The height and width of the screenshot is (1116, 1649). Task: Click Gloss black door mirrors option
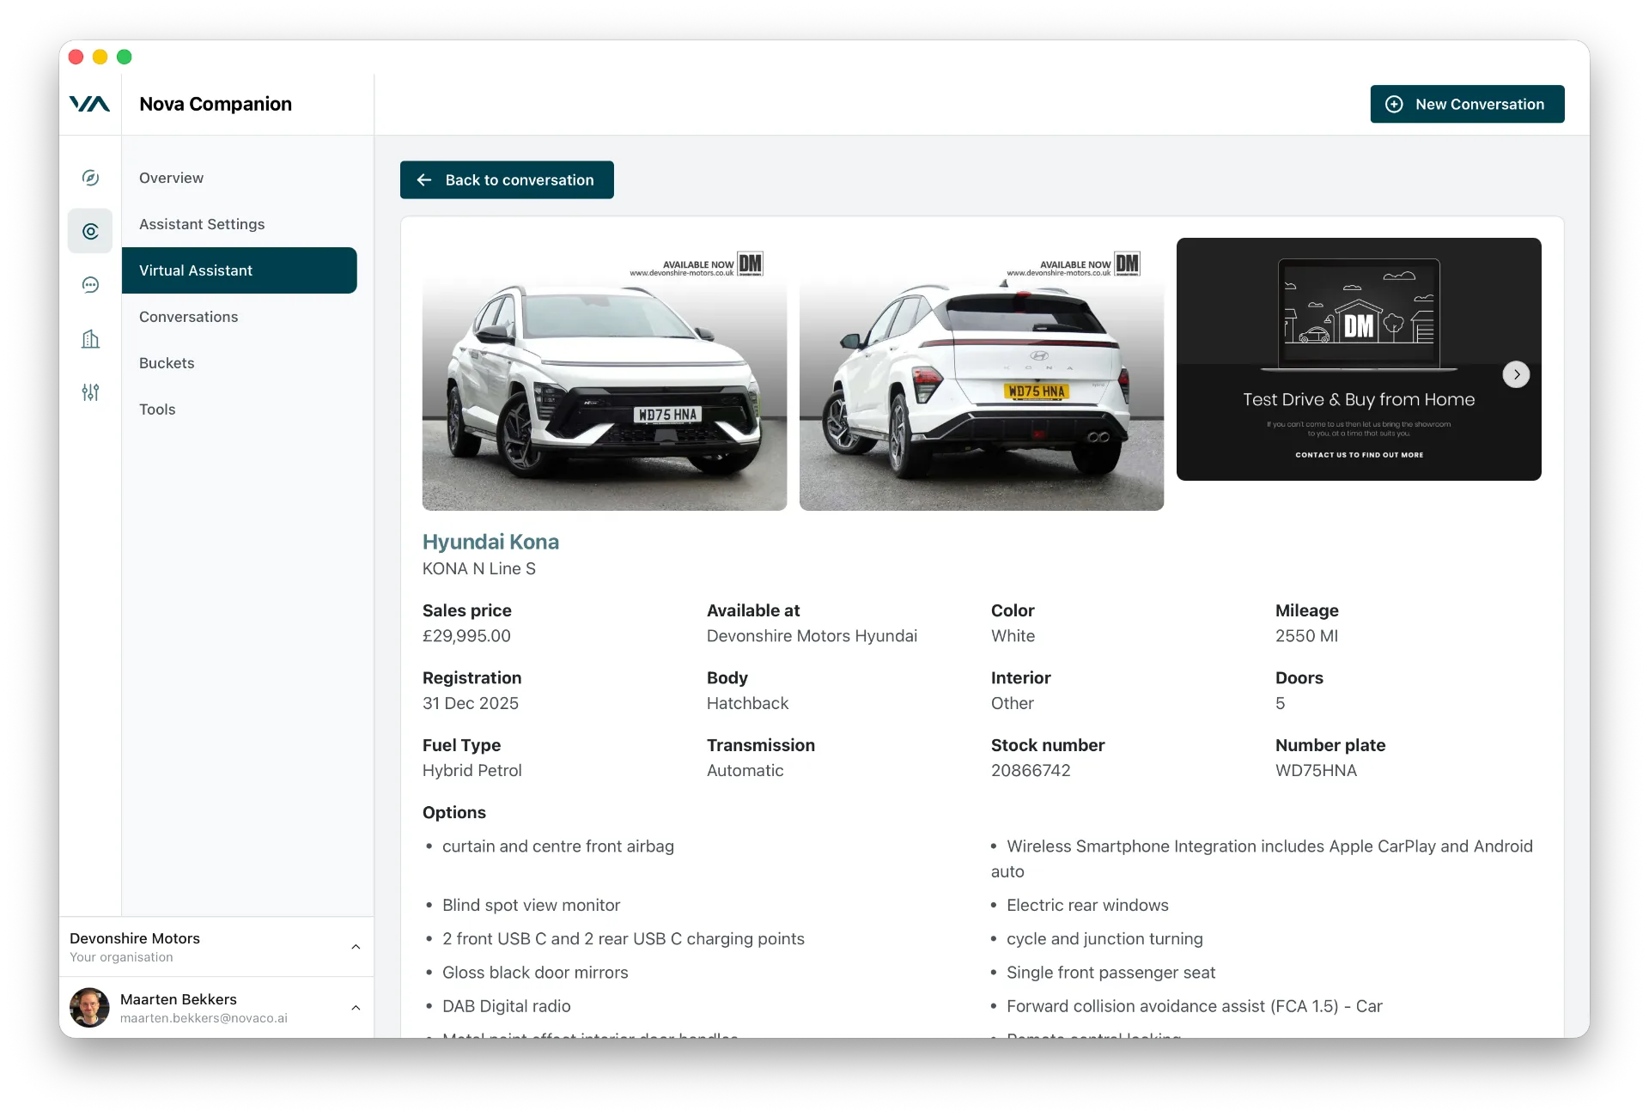[x=535, y=973]
